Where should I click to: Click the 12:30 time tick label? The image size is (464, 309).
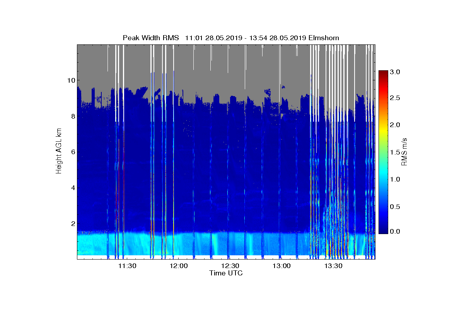click(230, 266)
